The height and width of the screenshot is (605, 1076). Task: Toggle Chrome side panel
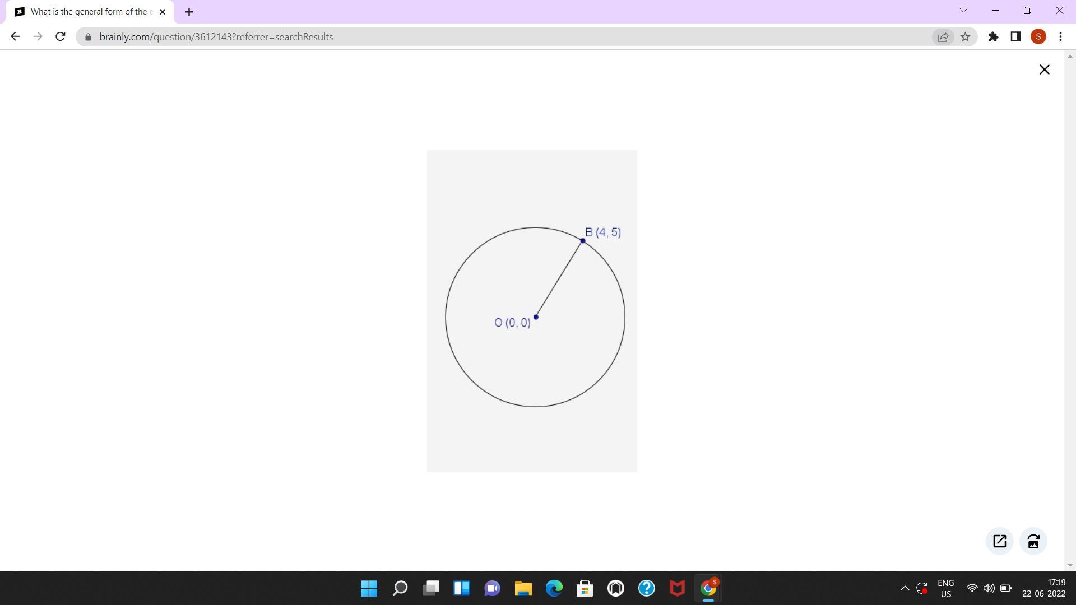[x=1015, y=37]
